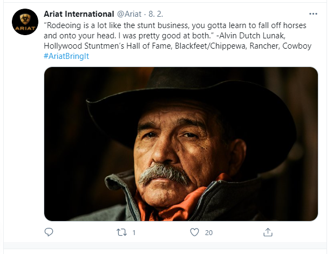Click the man's gray mustache in the photo
The height and width of the screenshot is (254, 333).
(165, 175)
